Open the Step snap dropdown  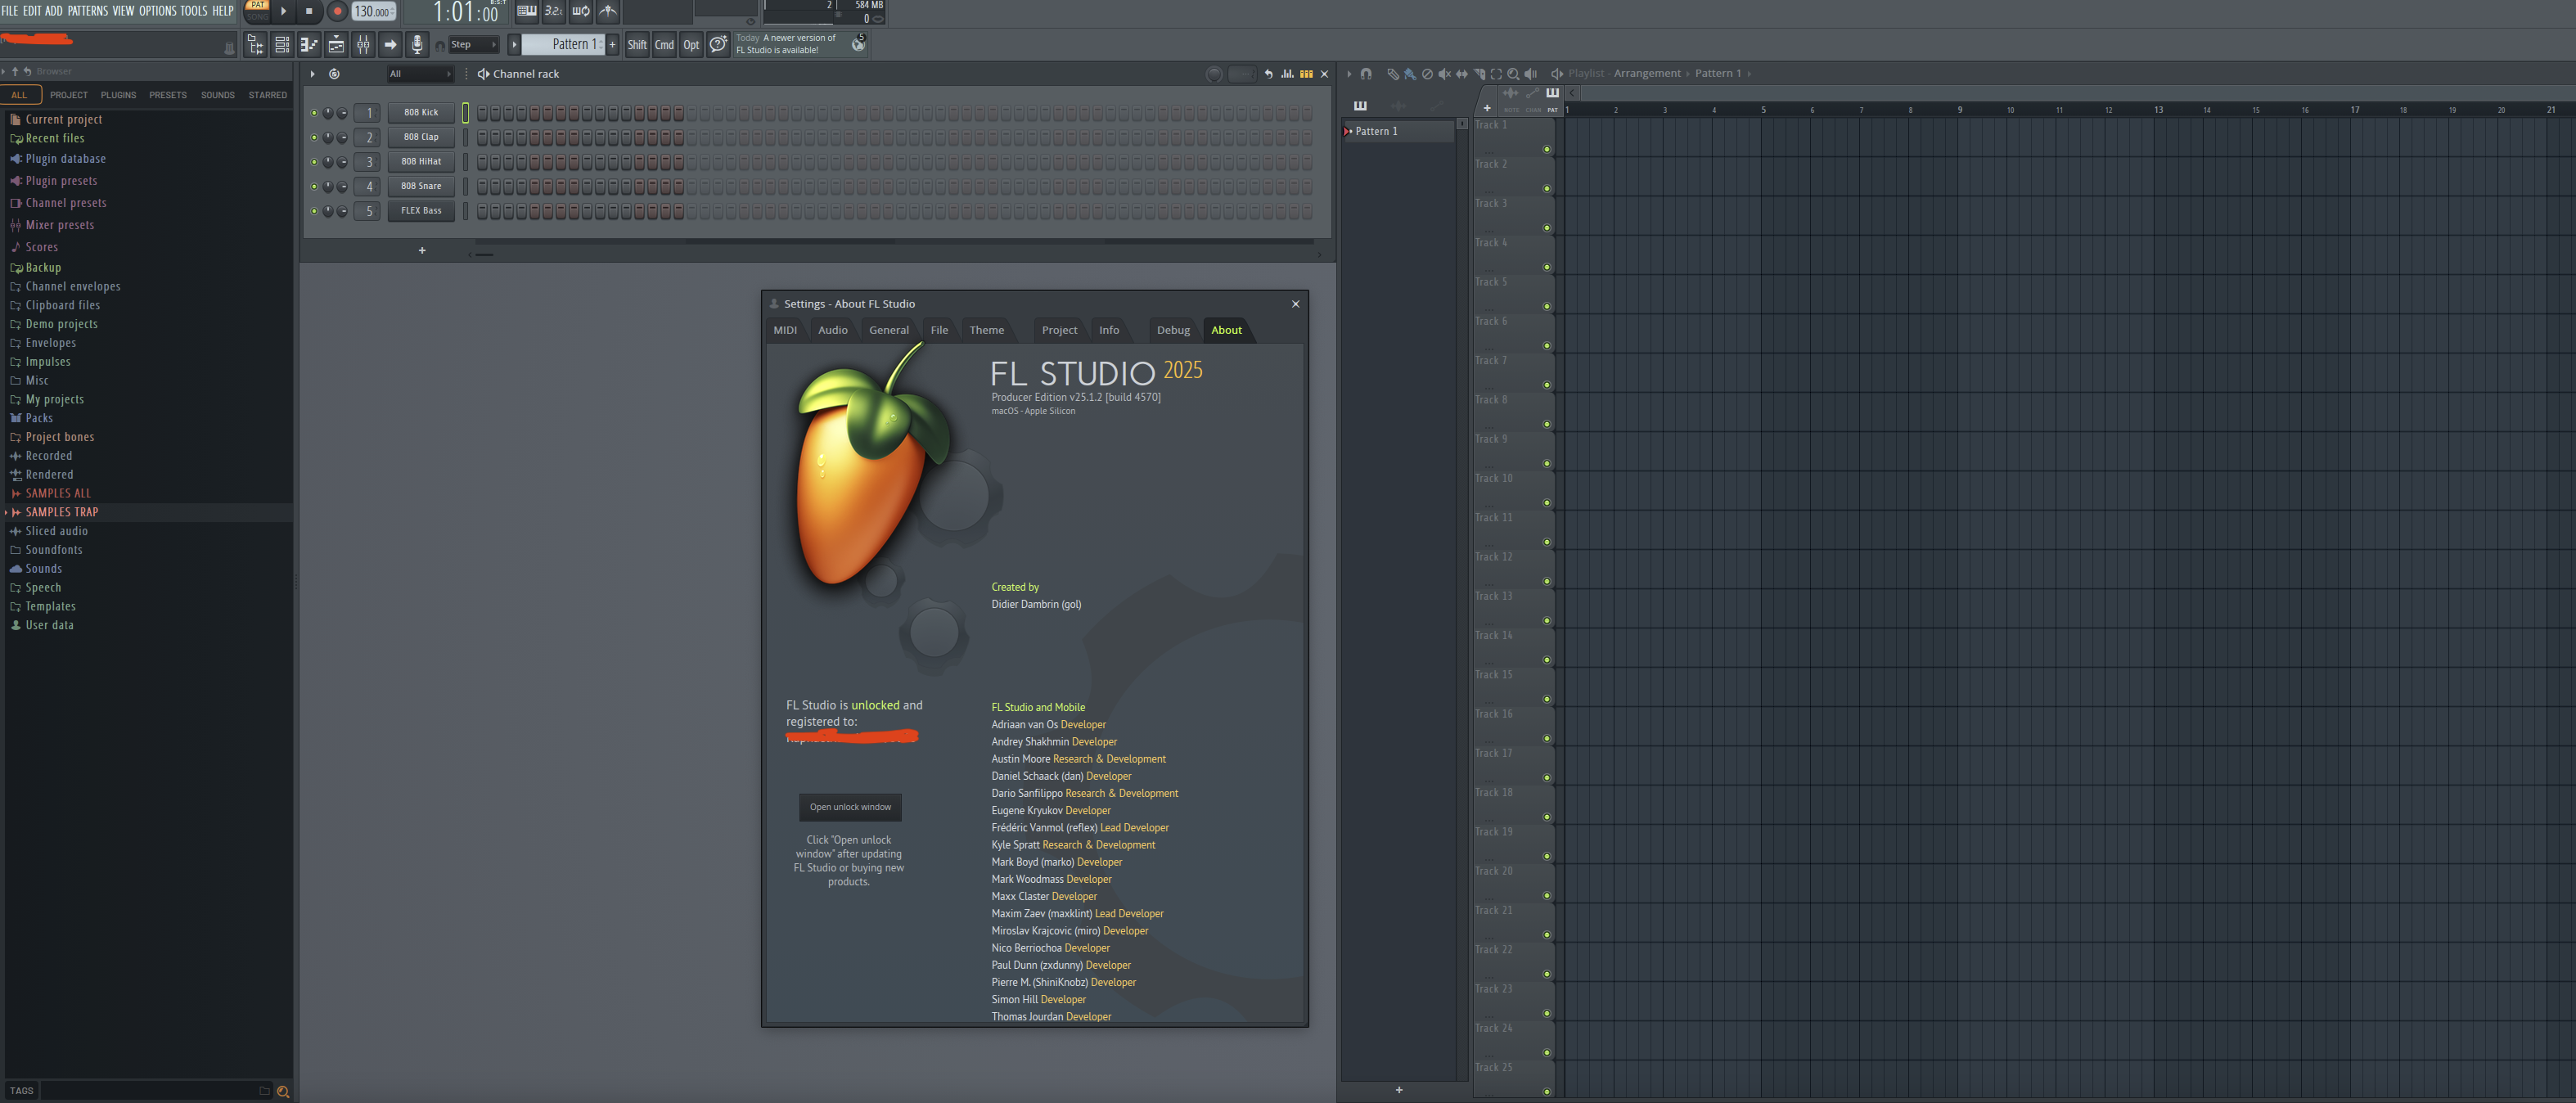473,45
